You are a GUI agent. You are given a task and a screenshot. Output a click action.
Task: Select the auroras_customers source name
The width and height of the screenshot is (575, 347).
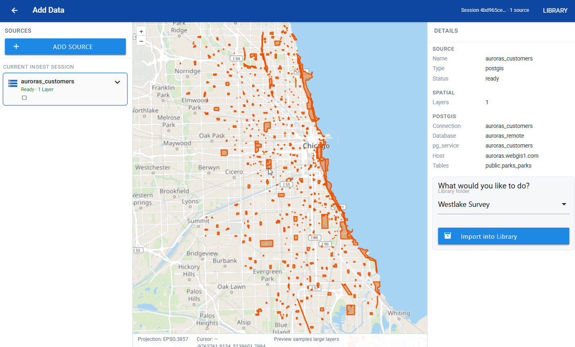click(47, 81)
